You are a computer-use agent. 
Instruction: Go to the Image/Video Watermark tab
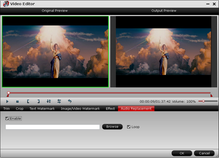(80, 108)
